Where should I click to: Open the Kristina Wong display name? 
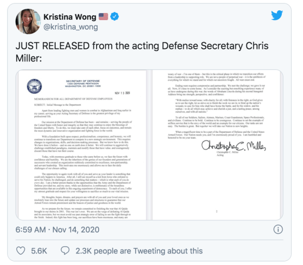pos(70,17)
